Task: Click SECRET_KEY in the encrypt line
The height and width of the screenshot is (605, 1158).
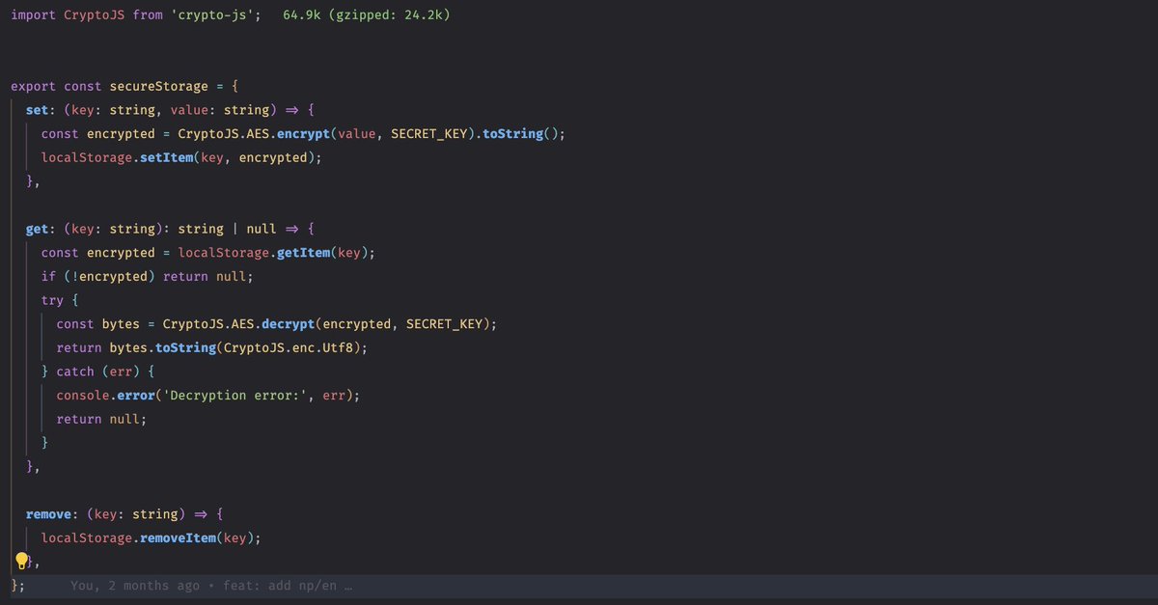Action: click(429, 134)
